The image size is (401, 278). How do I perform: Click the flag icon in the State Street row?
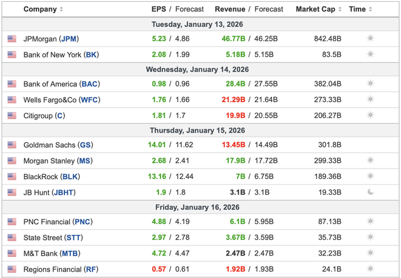coord(12,238)
